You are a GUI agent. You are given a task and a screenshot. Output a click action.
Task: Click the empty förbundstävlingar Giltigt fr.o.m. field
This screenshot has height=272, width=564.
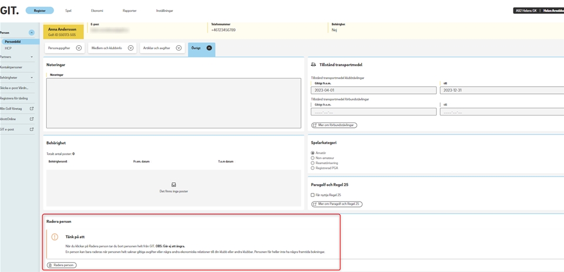coord(374,112)
